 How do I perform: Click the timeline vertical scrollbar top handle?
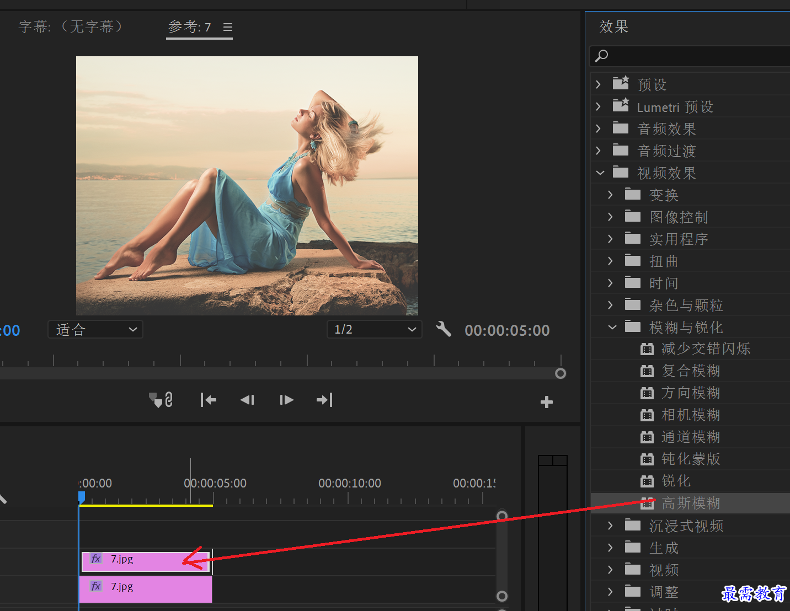pyautogui.click(x=501, y=516)
